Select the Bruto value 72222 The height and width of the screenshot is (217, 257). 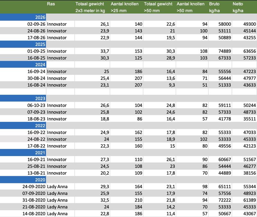click(225, 200)
